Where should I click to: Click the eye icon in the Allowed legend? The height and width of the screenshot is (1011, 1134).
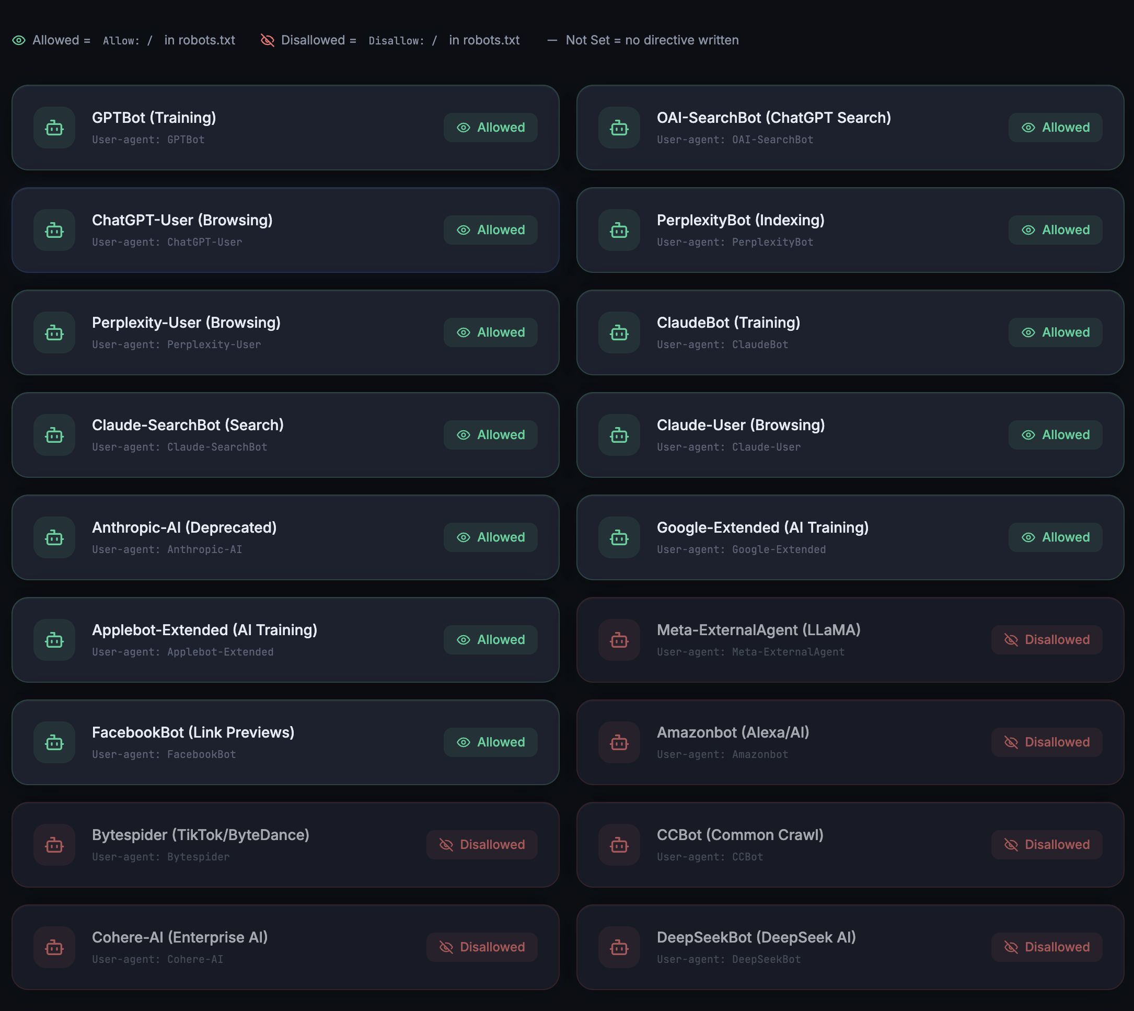tap(19, 40)
